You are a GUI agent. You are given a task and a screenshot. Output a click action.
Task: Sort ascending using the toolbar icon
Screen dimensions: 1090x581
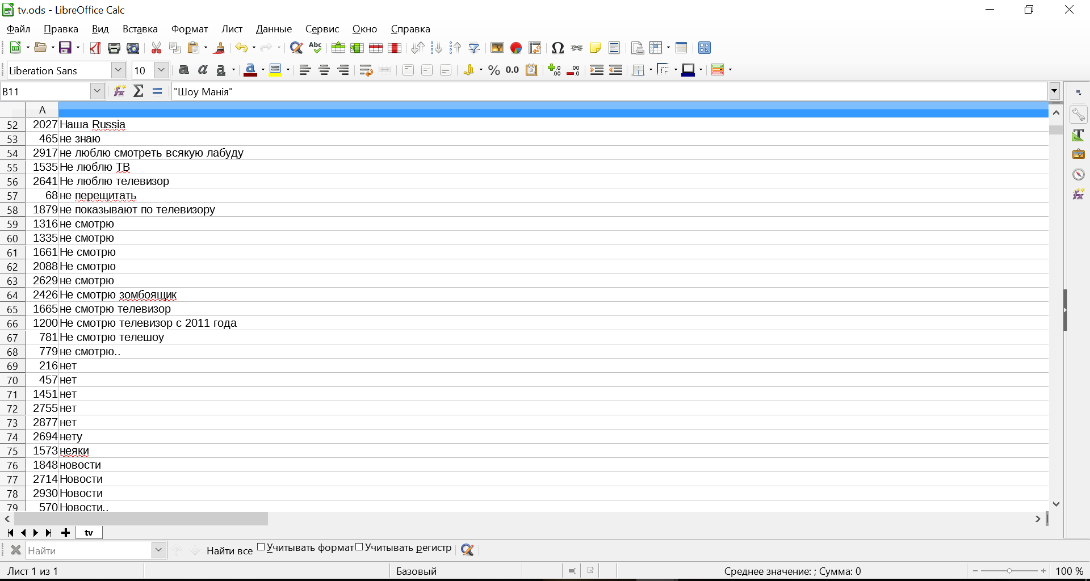point(436,48)
